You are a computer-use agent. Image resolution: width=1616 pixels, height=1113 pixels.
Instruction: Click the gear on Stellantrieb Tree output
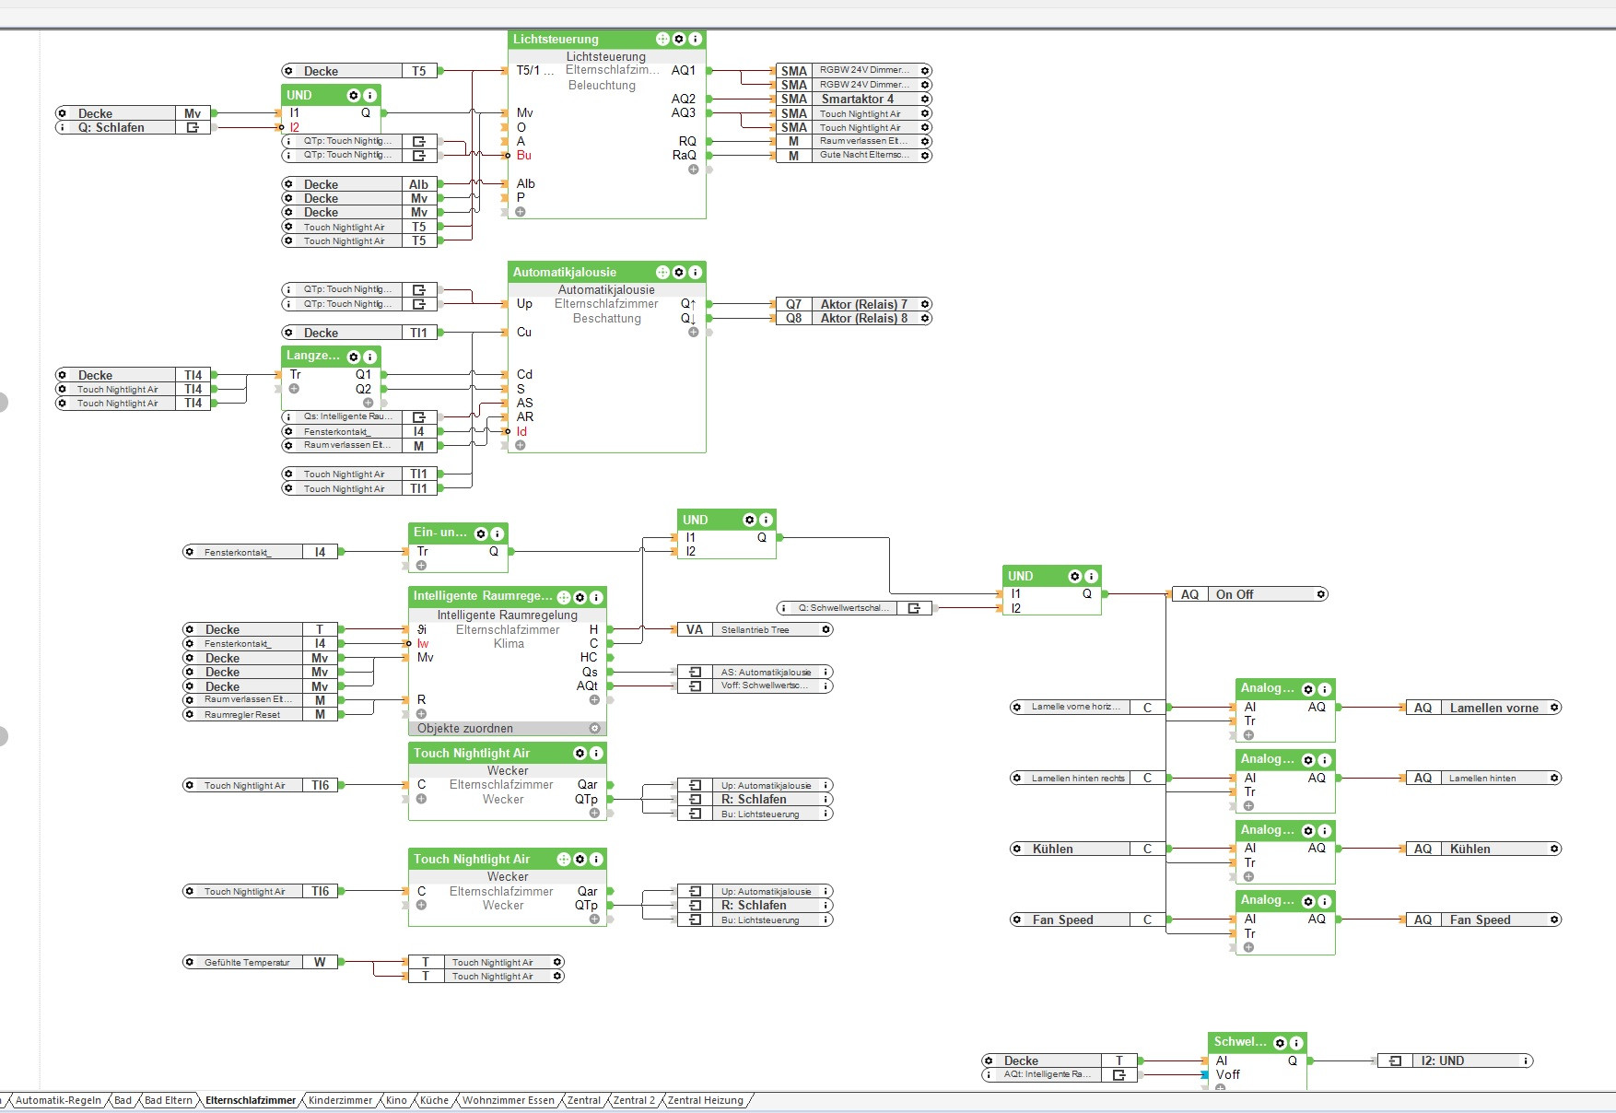pos(826,630)
